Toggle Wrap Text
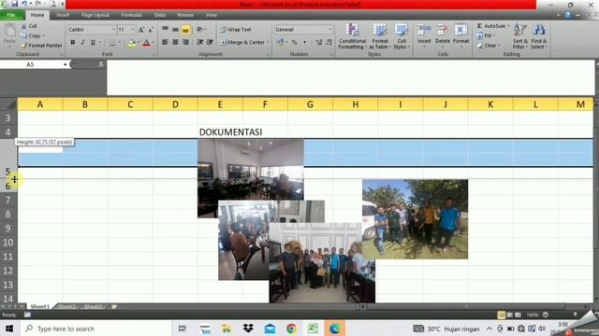 click(236, 29)
